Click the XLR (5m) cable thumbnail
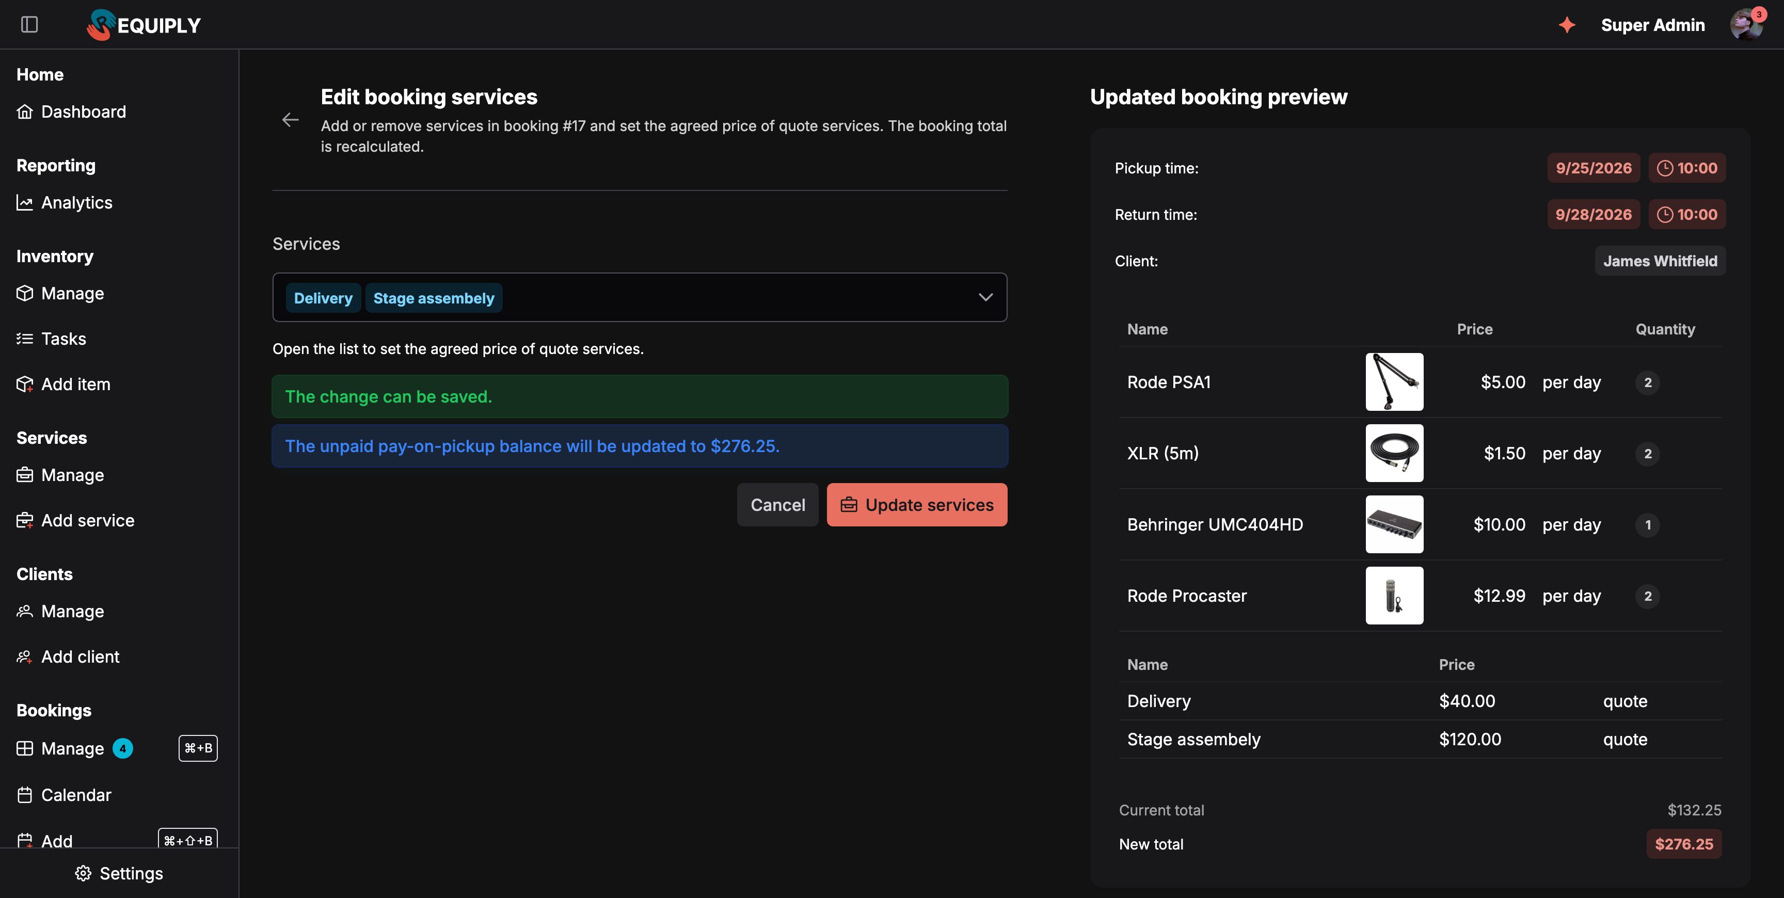 (x=1394, y=454)
